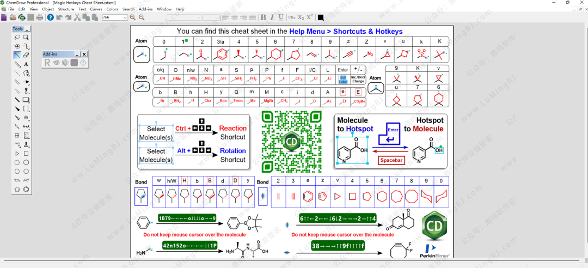Viewport: 588px width, 268px height.
Task: Pick the Benzene ring tool
Action: coord(26,189)
